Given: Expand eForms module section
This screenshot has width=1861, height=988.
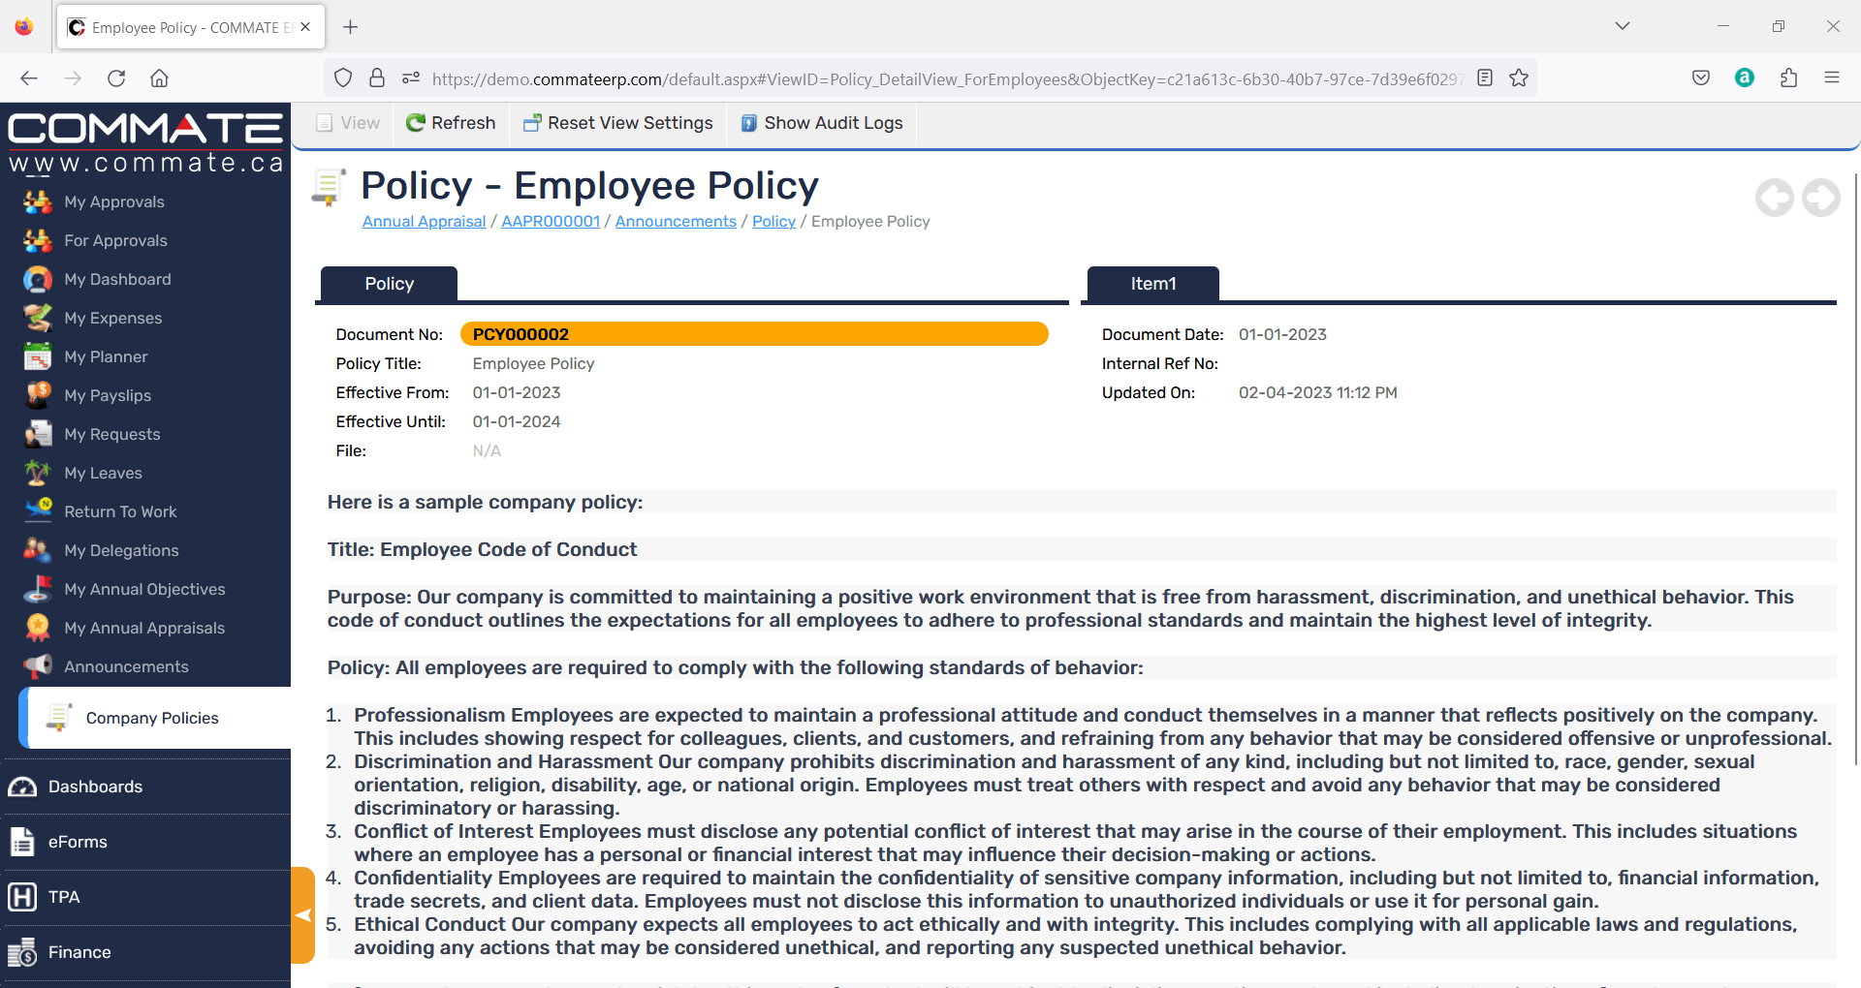Looking at the screenshot, I should pyautogui.click(x=145, y=842).
